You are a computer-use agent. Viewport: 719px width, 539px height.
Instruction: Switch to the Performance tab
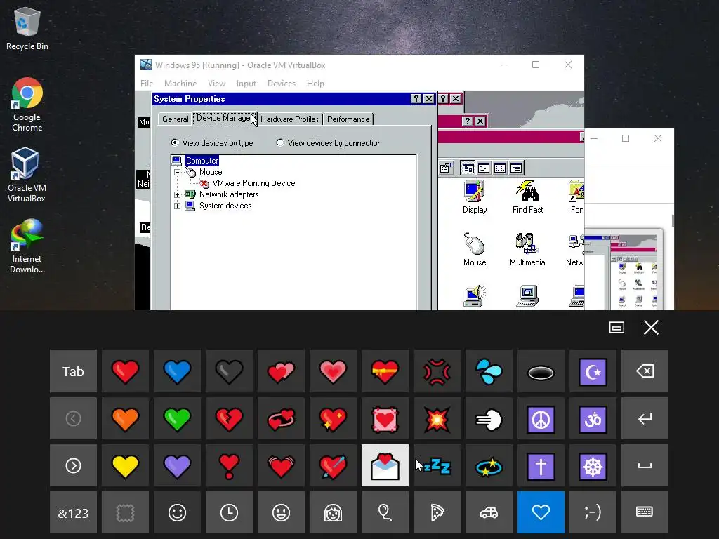coord(348,119)
